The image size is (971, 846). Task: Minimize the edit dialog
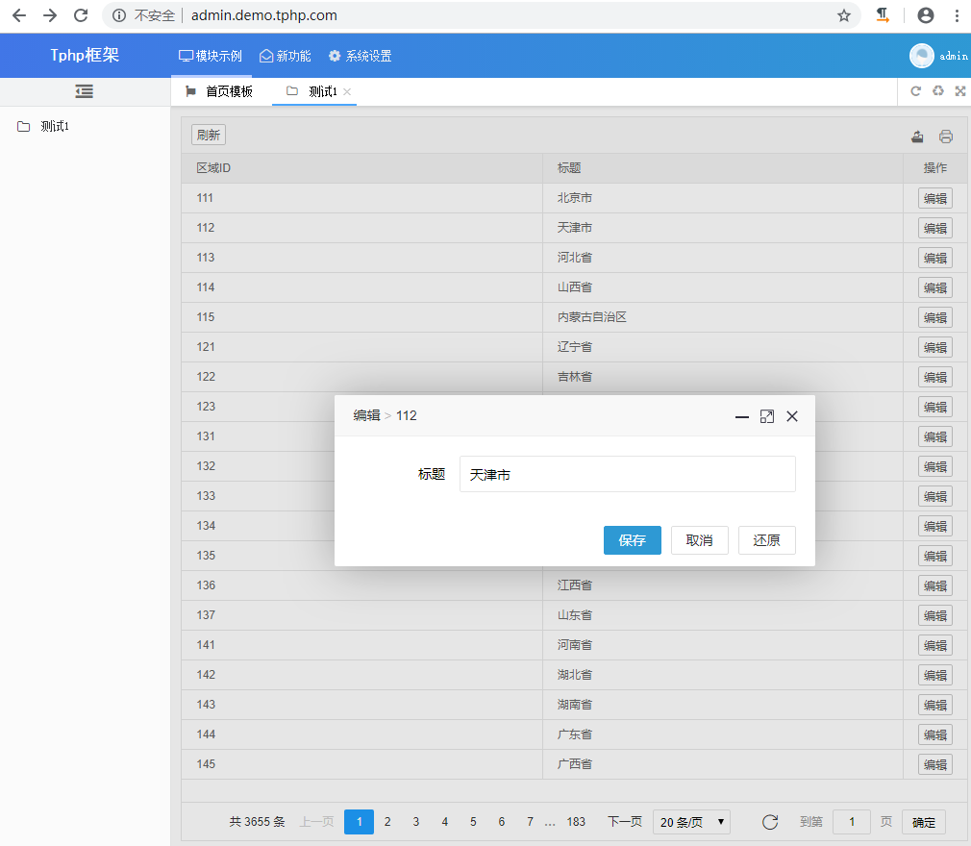pyautogui.click(x=742, y=417)
